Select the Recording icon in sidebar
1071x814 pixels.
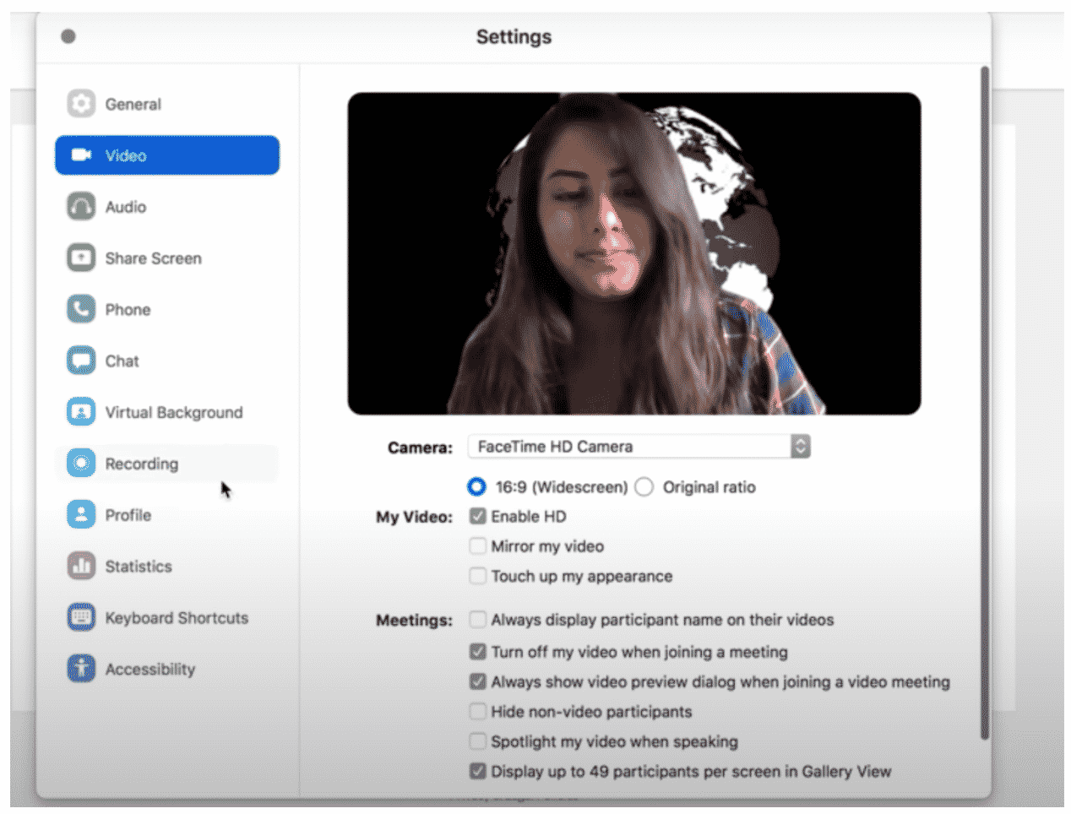(x=81, y=464)
